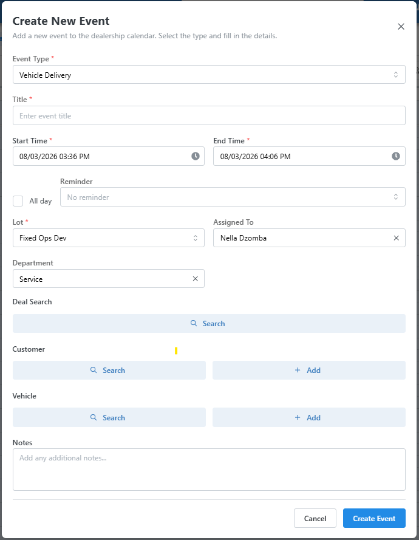Image resolution: width=419 pixels, height=540 pixels.
Task: Click the End Time date field
Action: point(309,156)
